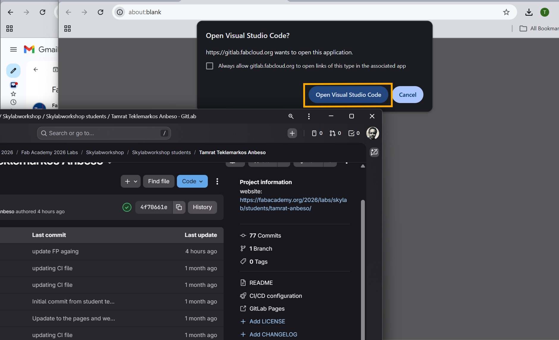Open the Chrome downloads icon
Image resolution: width=559 pixels, height=340 pixels.
[x=529, y=12]
